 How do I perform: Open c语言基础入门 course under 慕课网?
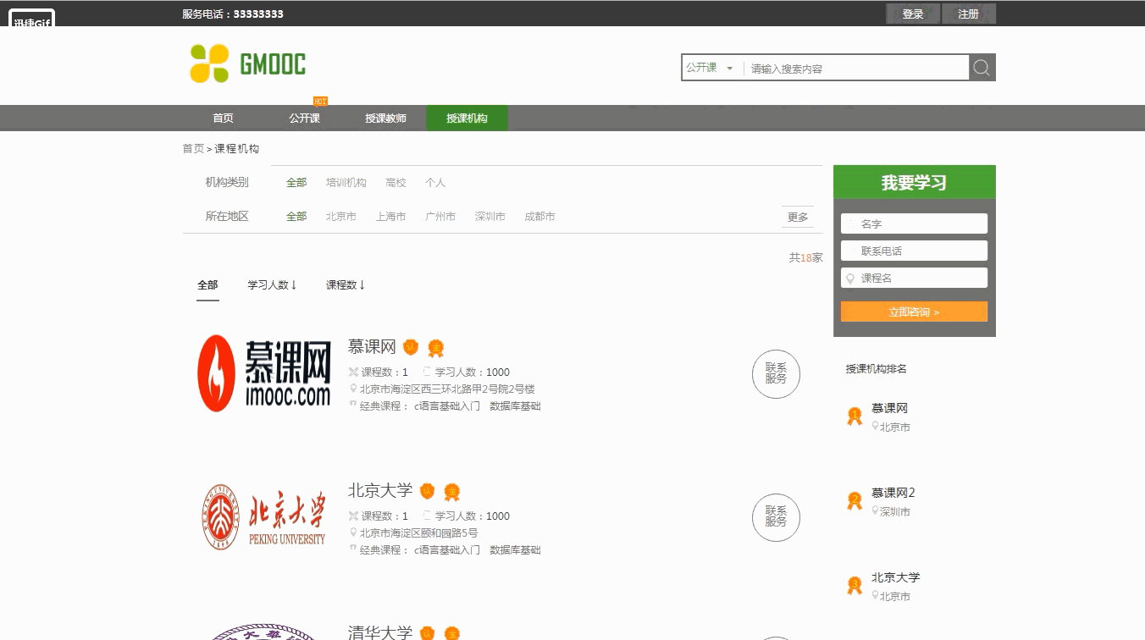pos(447,406)
